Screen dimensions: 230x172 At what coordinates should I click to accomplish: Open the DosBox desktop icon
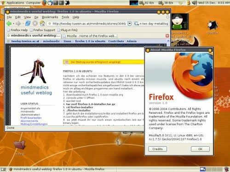[x=213, y=27]
